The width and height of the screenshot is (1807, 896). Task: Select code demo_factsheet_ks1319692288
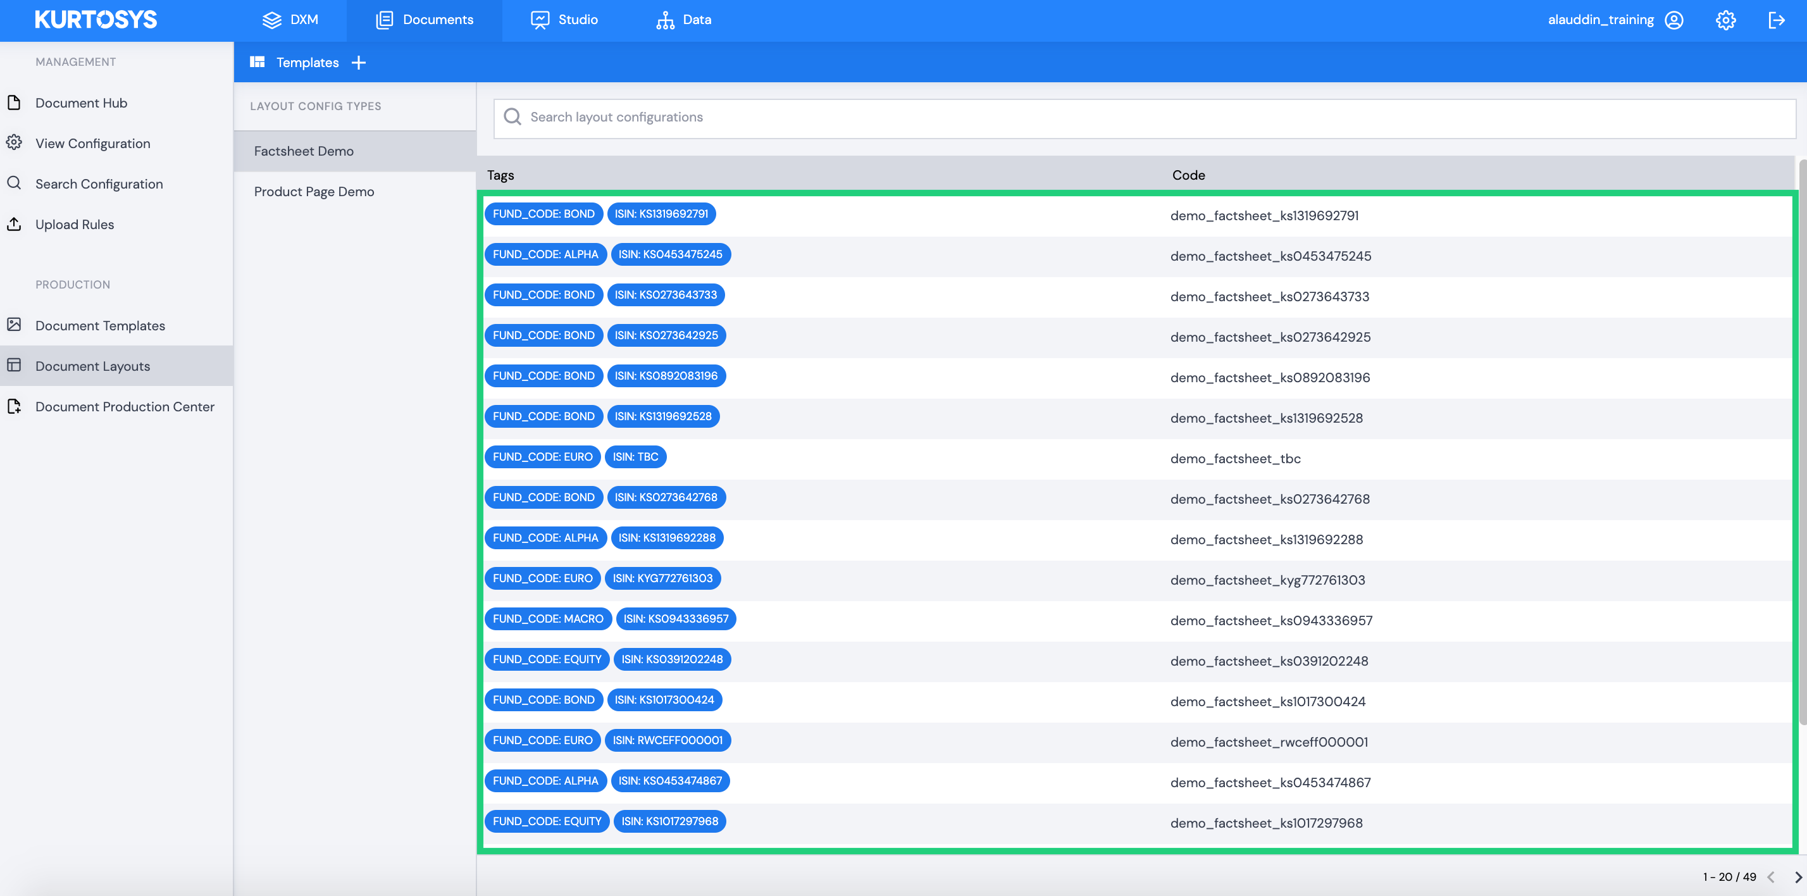click(x=1266, y=540)
